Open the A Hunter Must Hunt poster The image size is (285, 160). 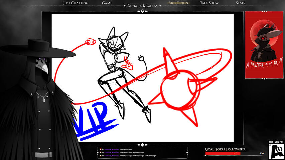[x=259, y=45]
